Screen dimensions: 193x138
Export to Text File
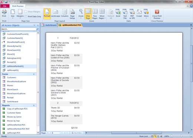[125, 14]
